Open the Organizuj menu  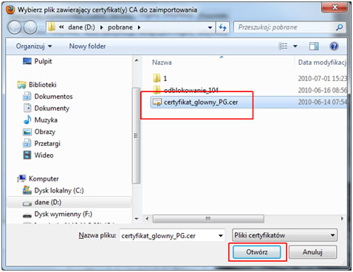(34, 46)
